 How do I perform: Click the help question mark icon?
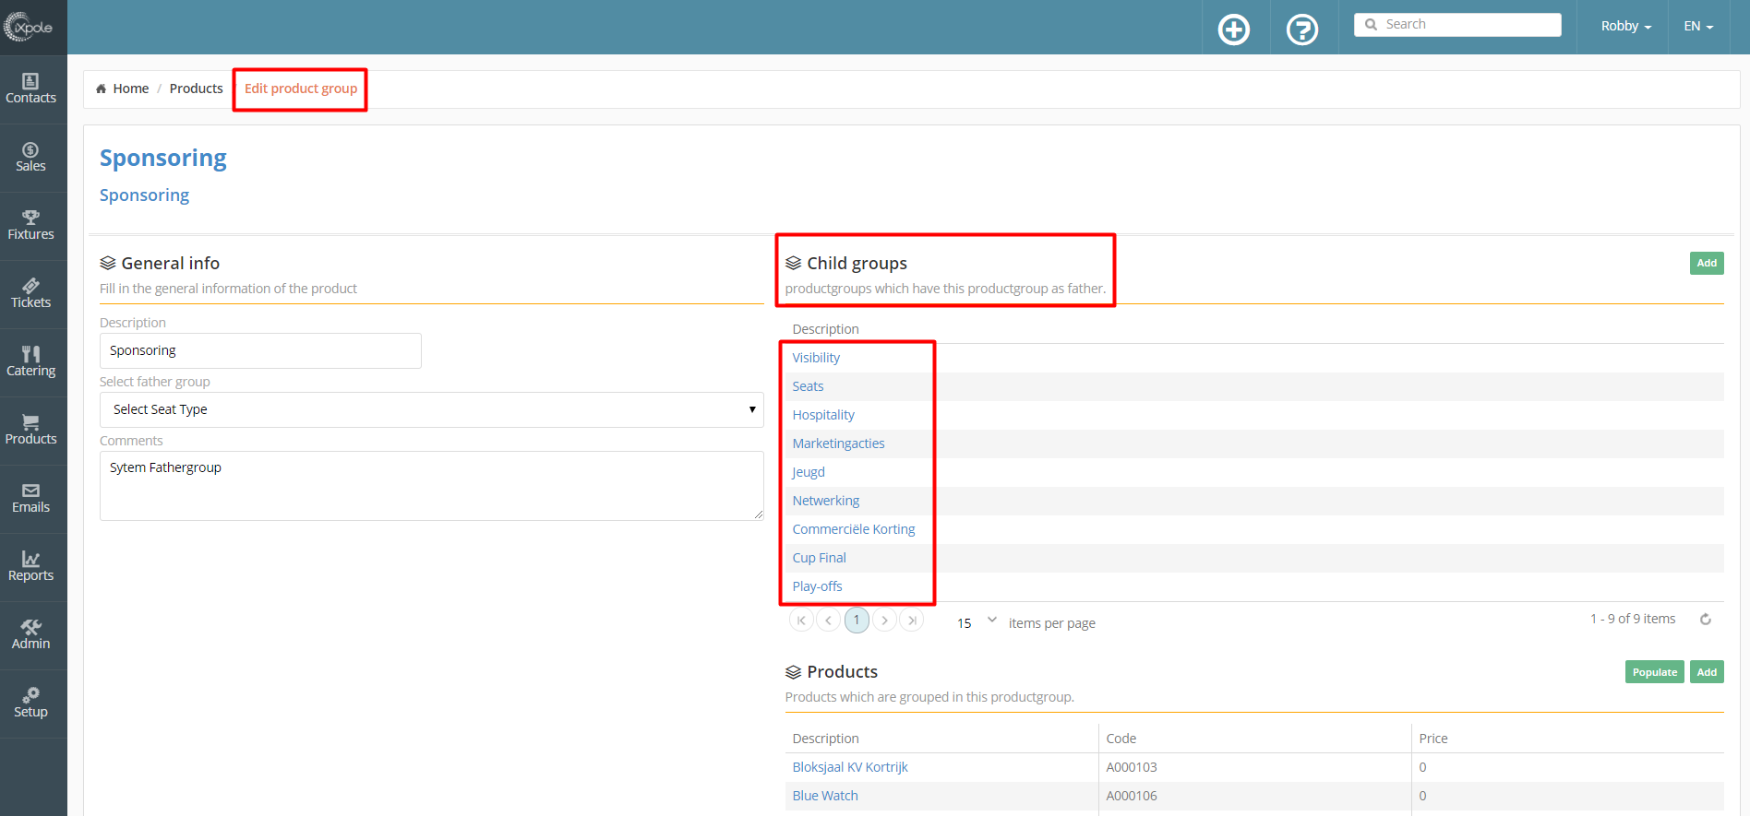(1302, 30)
